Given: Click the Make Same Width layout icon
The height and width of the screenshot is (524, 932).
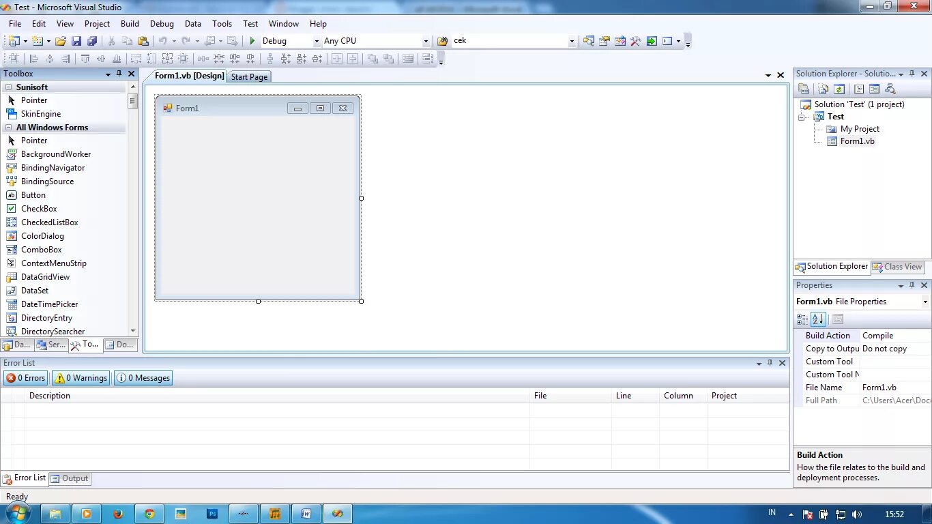Looking at the screenshot, I should point(136,59).
